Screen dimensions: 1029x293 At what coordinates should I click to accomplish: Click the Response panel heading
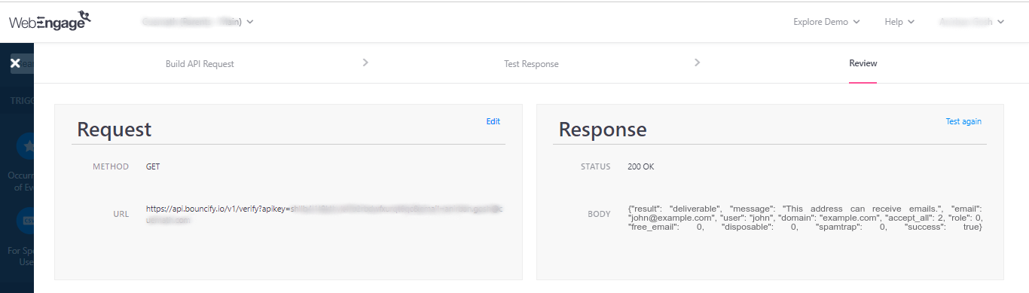tap(603, 130)
